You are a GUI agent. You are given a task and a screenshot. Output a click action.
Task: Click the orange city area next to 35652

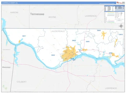pos(115,55)
